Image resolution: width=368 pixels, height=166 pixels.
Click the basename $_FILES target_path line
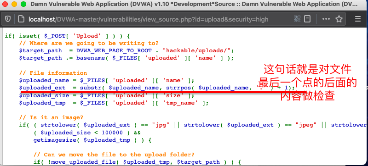click(x=126, y=58)
